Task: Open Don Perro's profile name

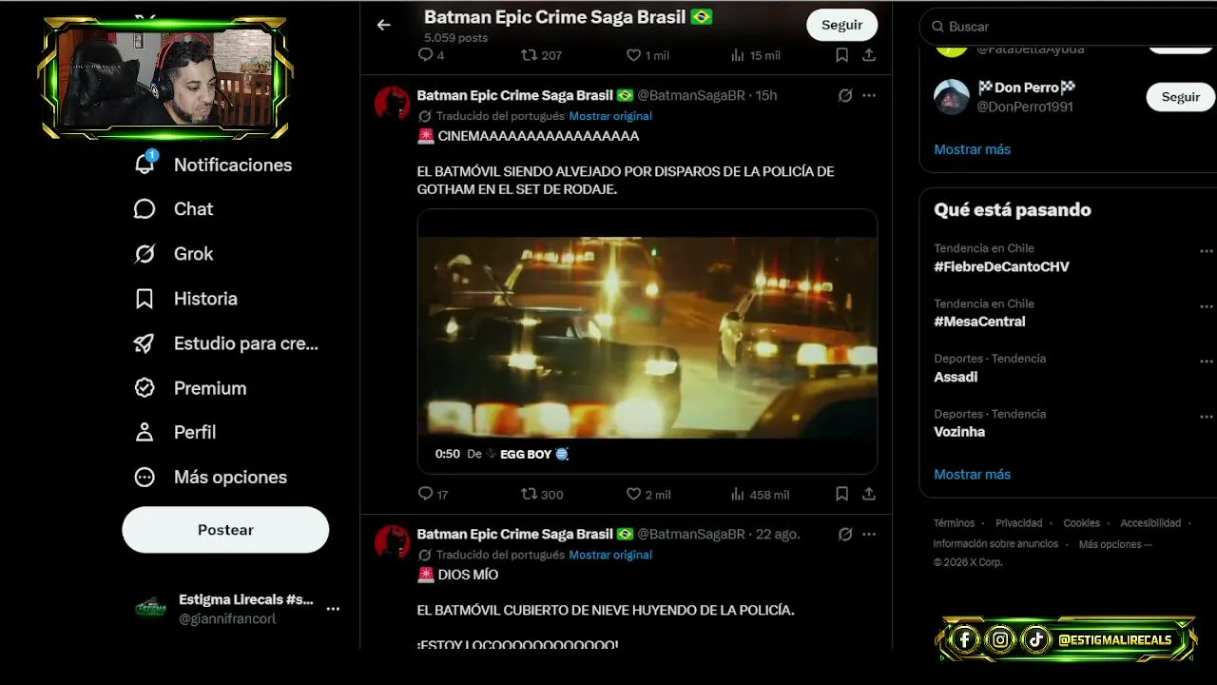Action: (1026, 88)
